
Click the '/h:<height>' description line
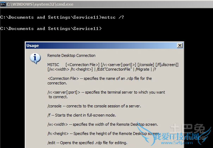point(104,134)
